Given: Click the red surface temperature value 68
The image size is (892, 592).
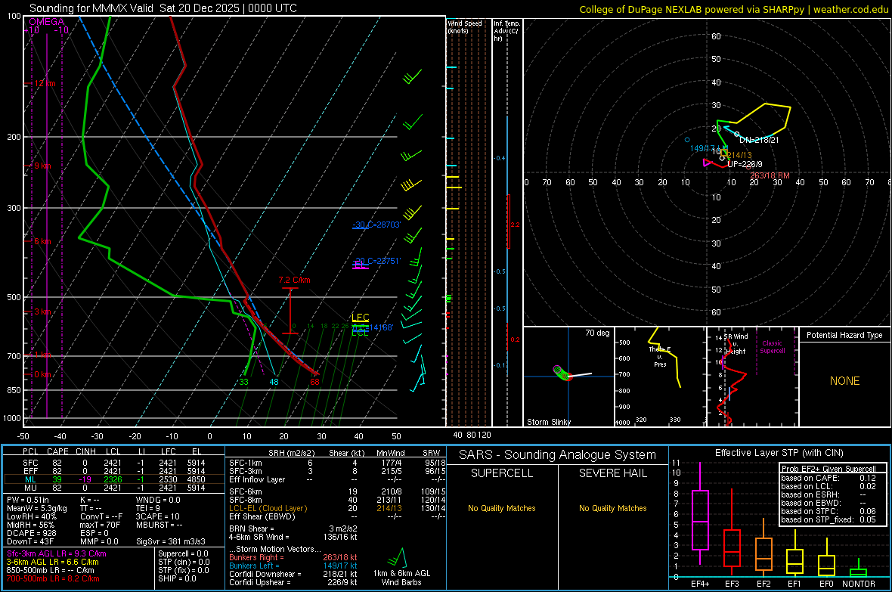Looking at the screenshot, I should pos(314,381).
